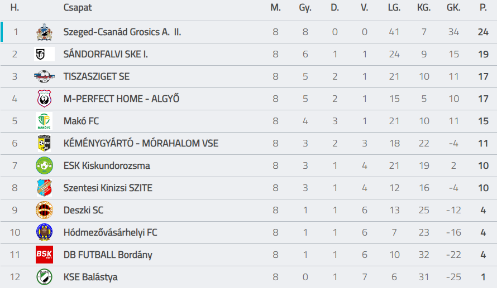
Task: Click the M-PERFECT HOME - ALGYŐ crest
Action: [x=44, y=99]
